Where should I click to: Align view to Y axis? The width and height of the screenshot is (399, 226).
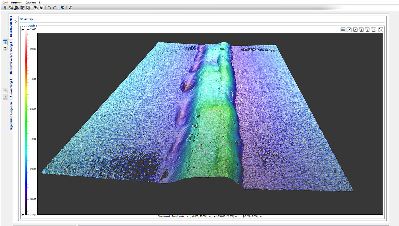click(x=361, y=30)
